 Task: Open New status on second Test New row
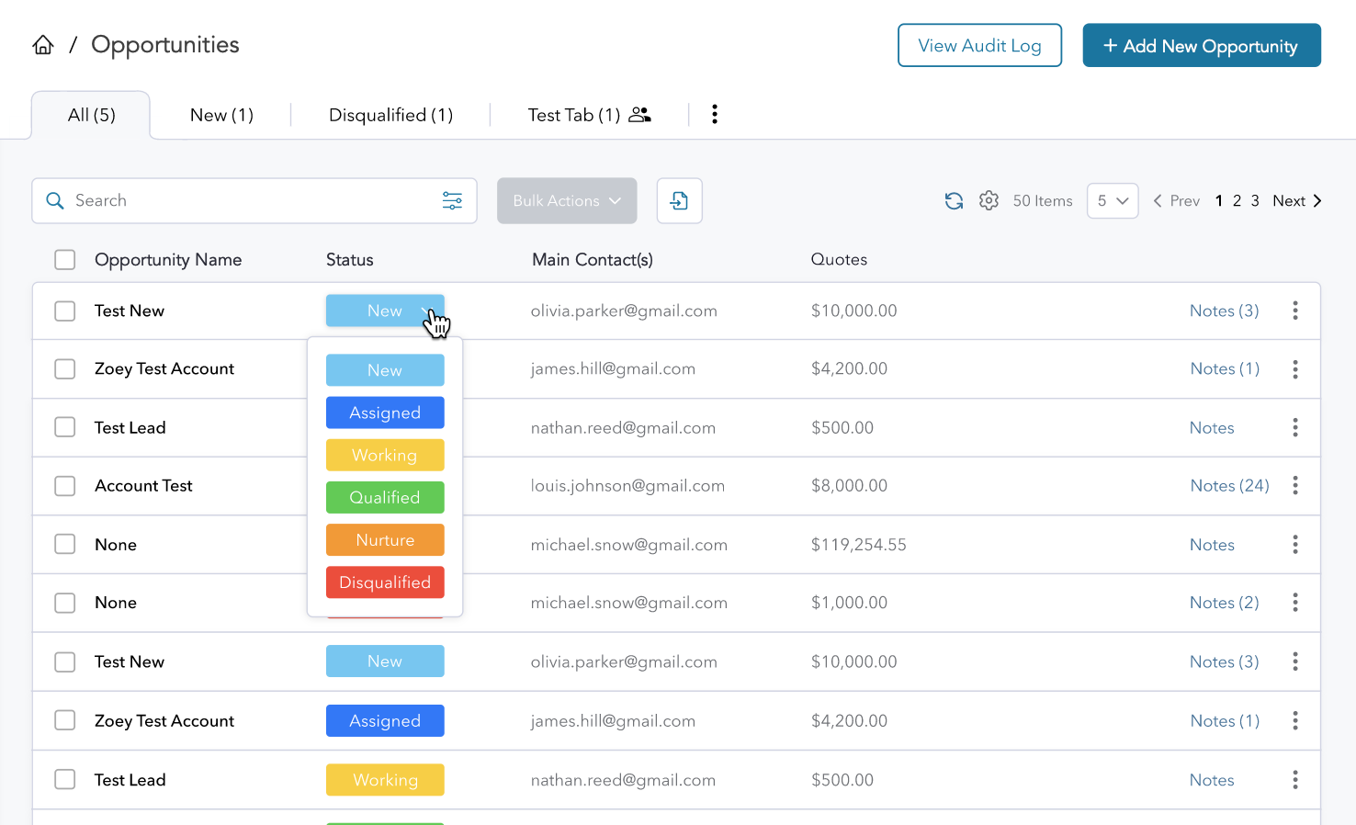point(385,661)
